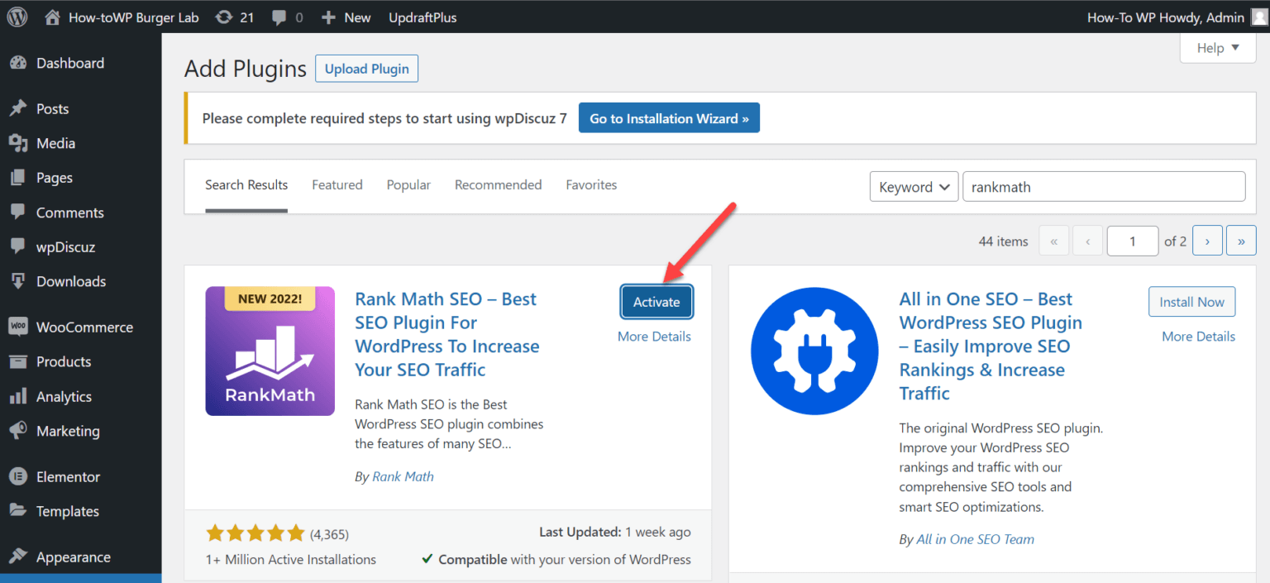
Task: Open the How-toWP Burger Lab site home icon
Action: [x=52, y=17]
